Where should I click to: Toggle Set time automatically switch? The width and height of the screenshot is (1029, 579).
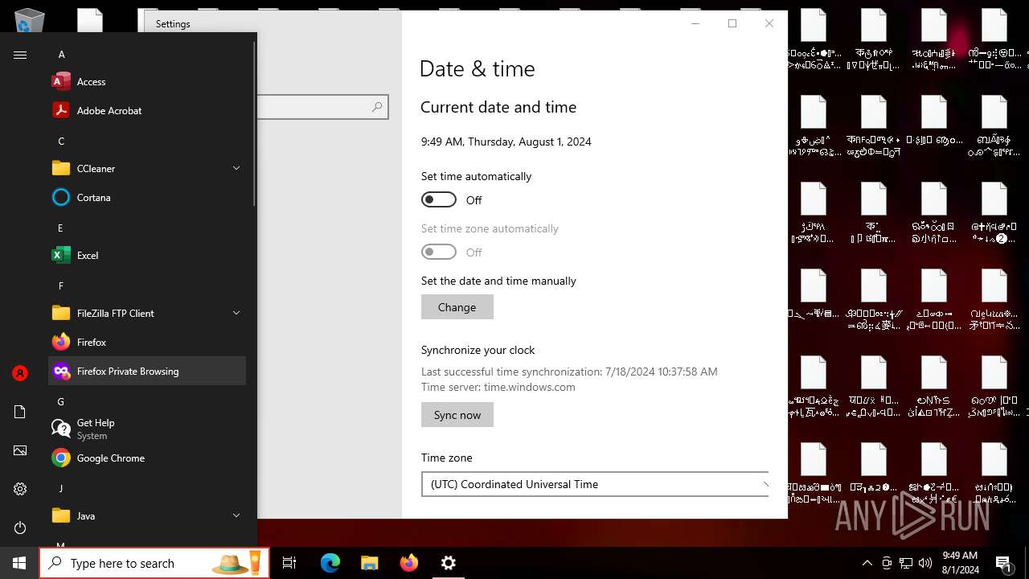coord(439,199)
